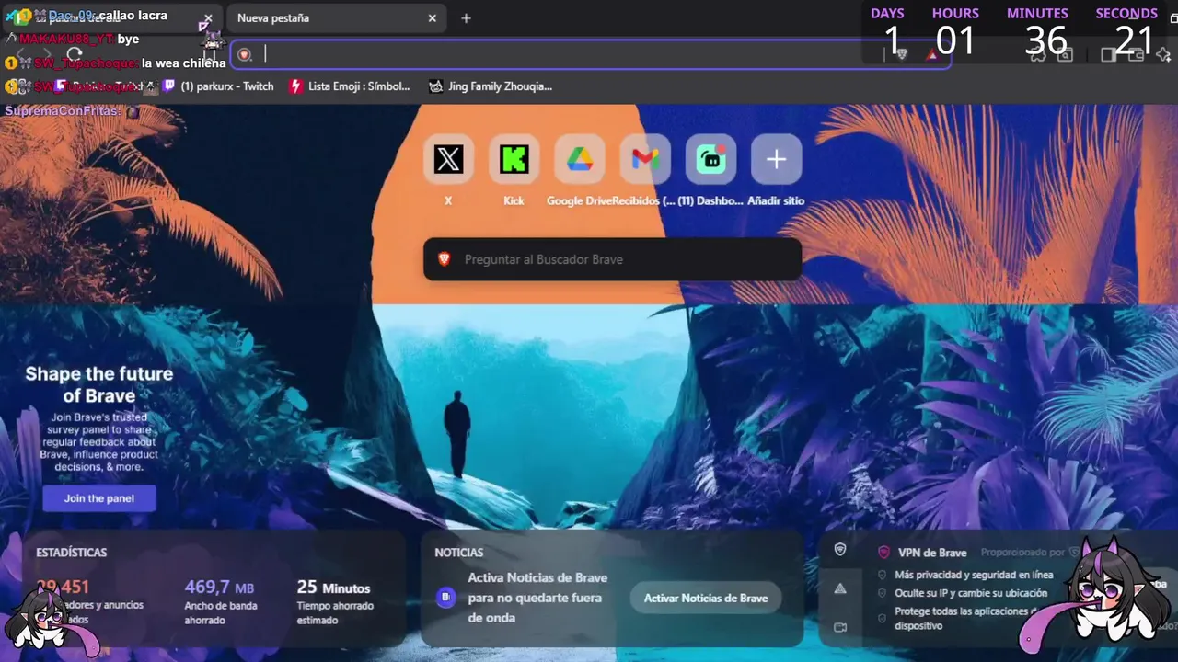Click the 25 Minutos time saved statistic

click(333, 588)
